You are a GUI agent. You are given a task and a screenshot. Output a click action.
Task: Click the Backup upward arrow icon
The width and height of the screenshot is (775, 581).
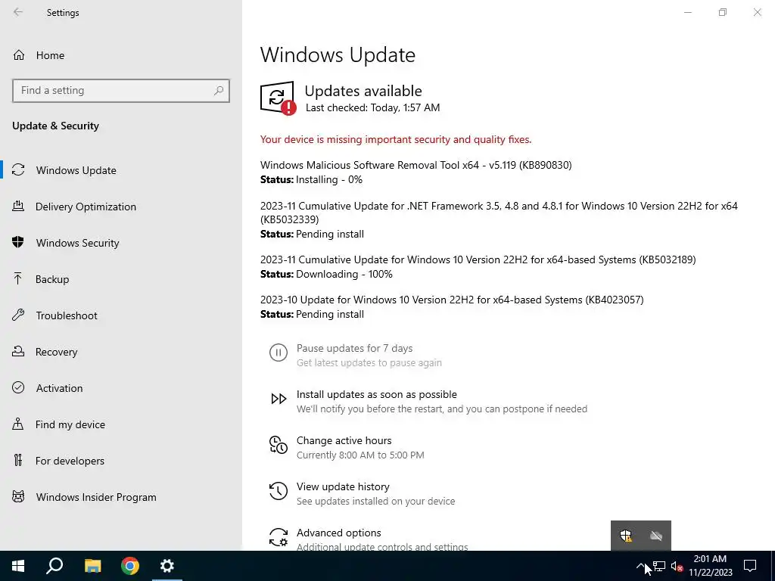pyautogui.click(x=18, y=279)
